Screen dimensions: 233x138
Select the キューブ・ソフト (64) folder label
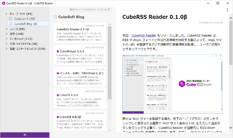click(21, 14)
